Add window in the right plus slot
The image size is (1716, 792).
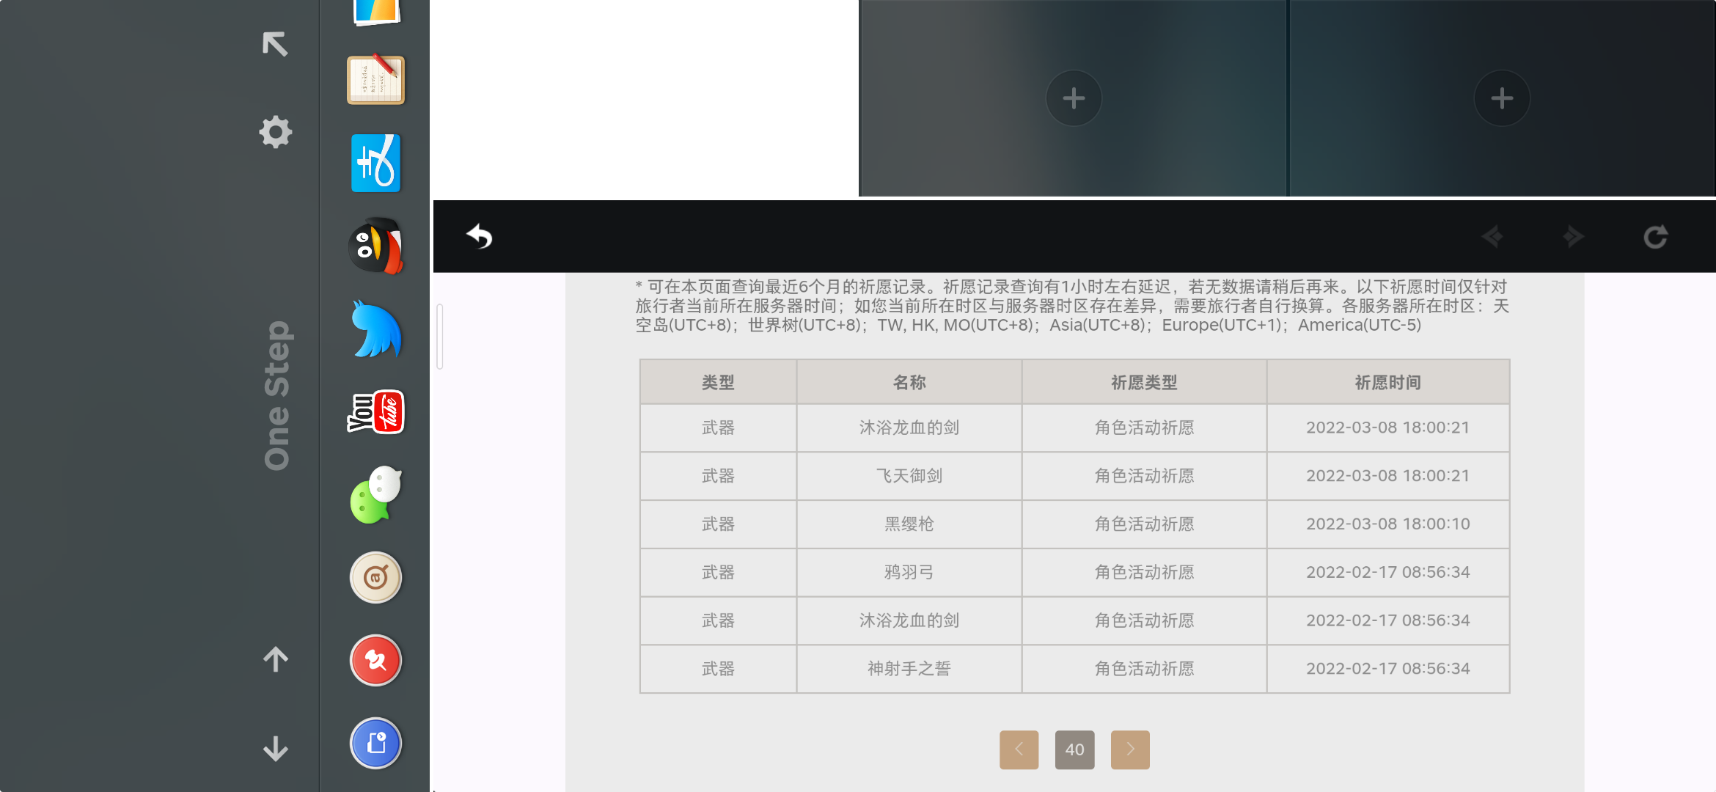pos(1502,98)
